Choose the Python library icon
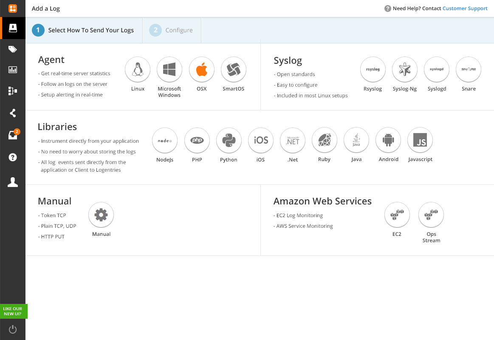The image size is (494, 340). (229, 141)
